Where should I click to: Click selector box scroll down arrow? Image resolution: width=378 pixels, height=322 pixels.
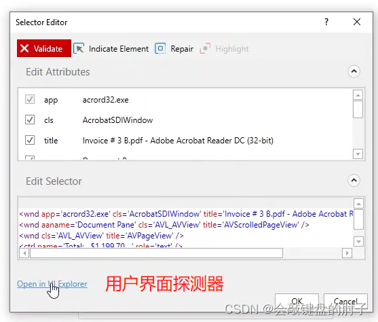coord(359,241)
